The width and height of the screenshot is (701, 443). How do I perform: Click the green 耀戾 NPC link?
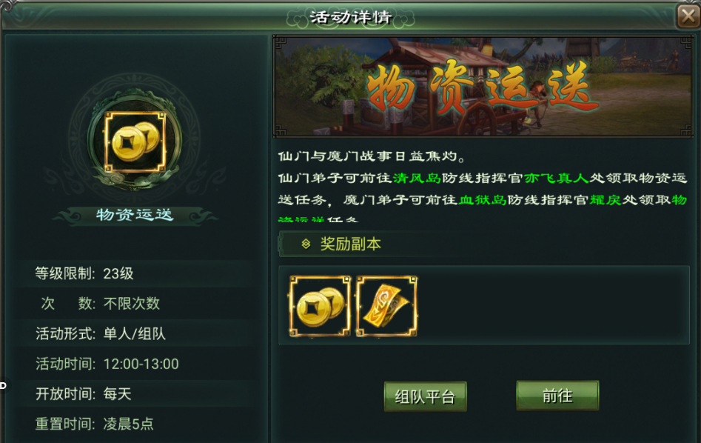(606, 199)
